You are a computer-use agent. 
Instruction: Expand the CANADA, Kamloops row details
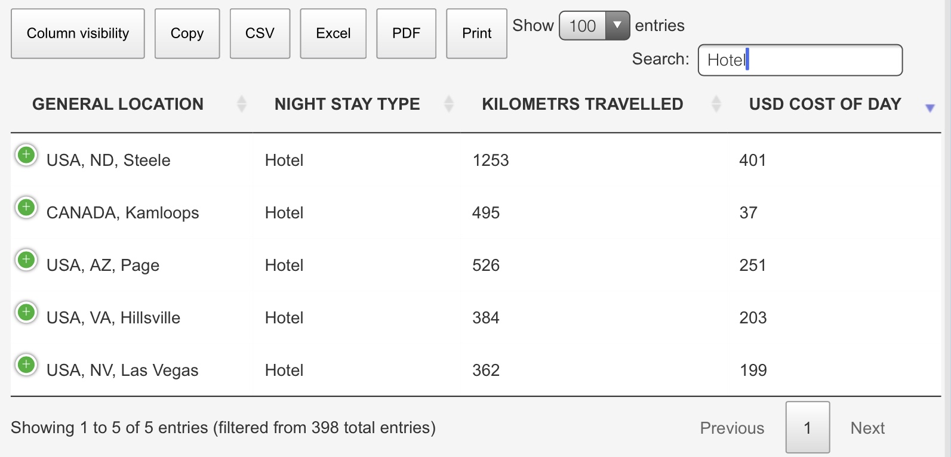[x=26, y=208]
